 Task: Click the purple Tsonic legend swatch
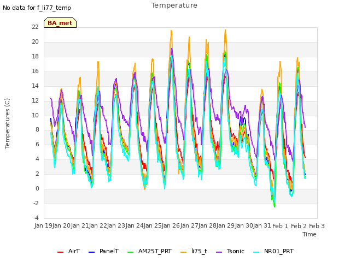(x=219, y=252)
